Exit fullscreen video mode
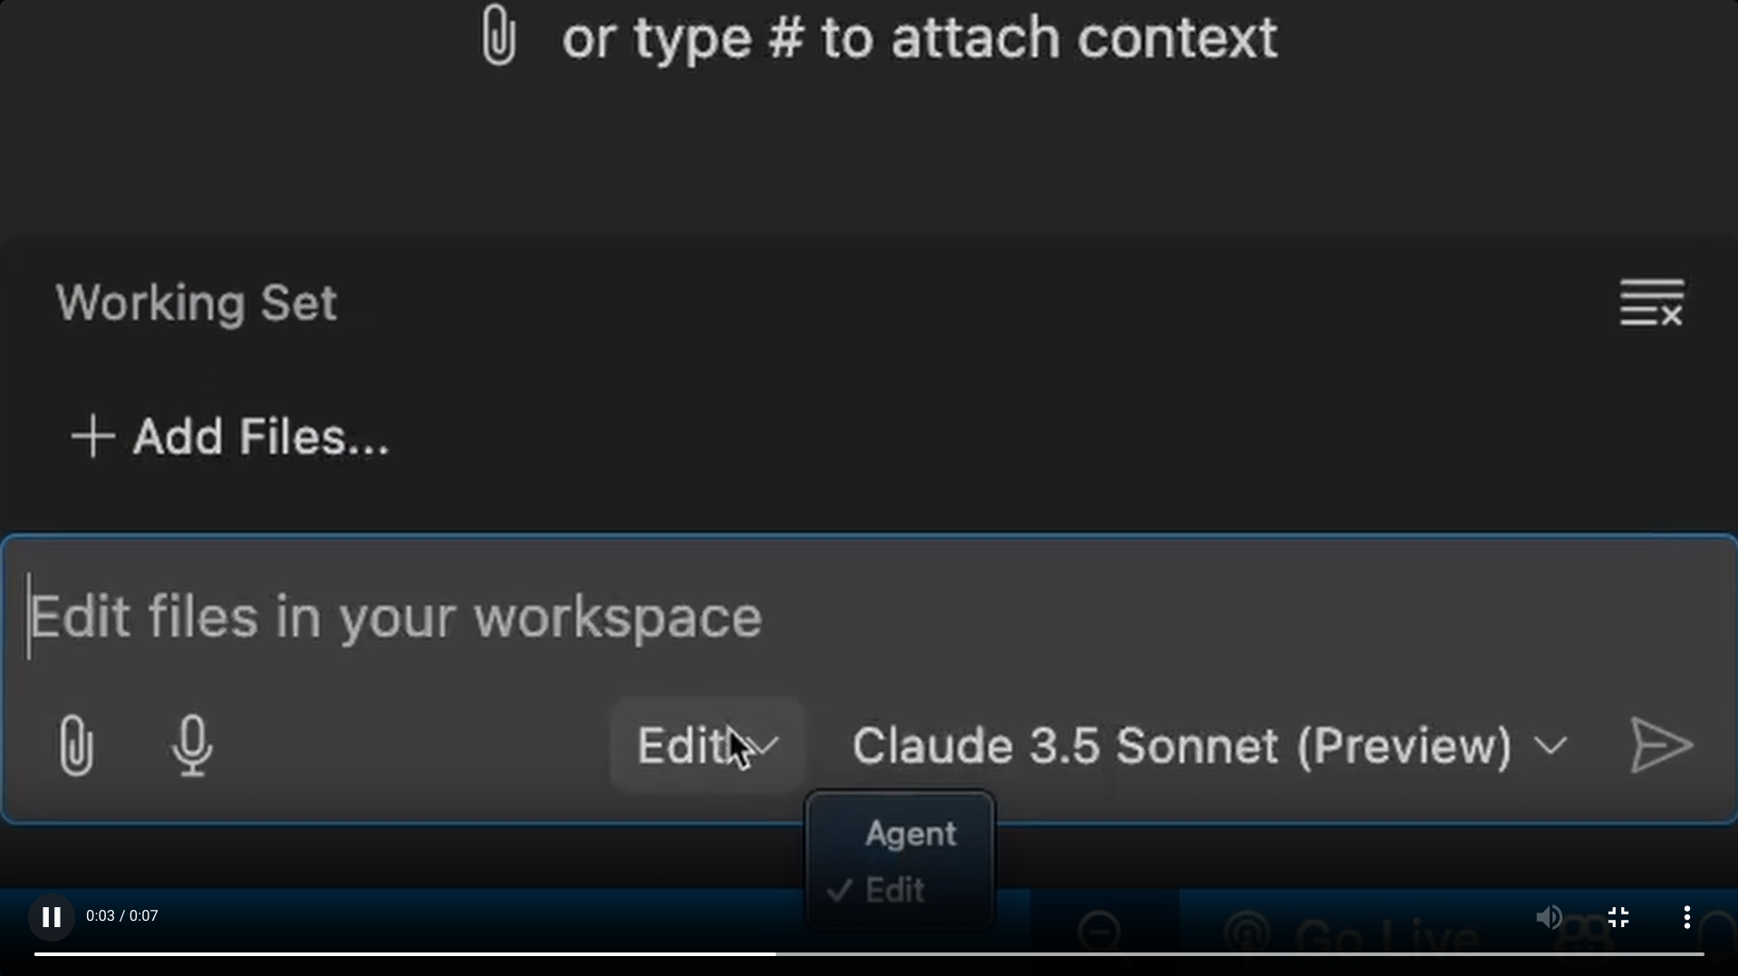The image size is (1738, 976). pyautogui.click(x=1618, y=917)
